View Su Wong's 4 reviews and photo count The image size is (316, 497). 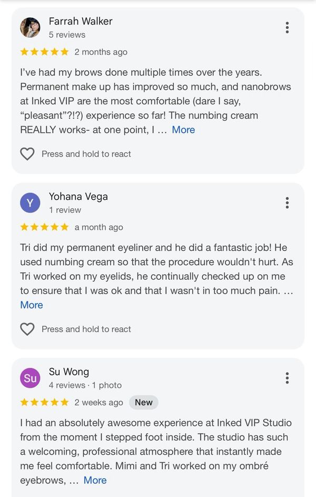coord(85,385)
